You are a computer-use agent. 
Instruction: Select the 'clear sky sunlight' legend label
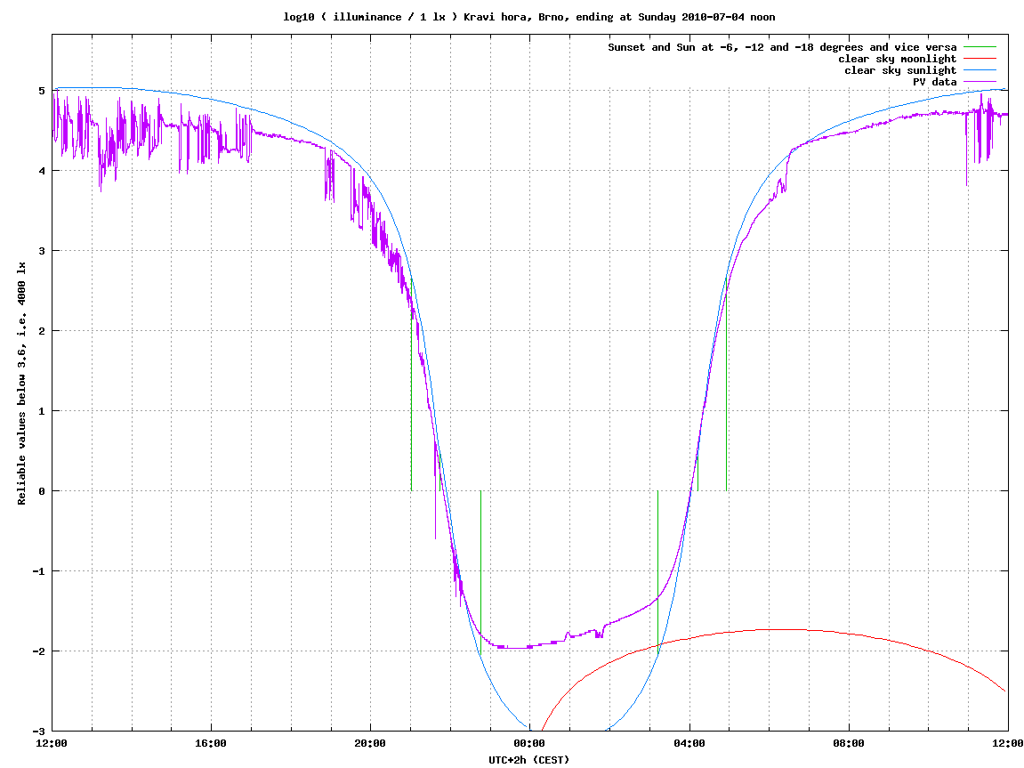[900, 70]
